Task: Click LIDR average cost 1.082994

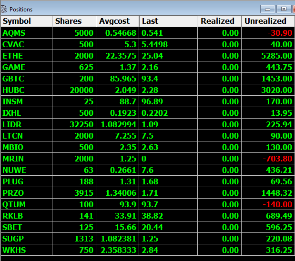Action: 118,124
